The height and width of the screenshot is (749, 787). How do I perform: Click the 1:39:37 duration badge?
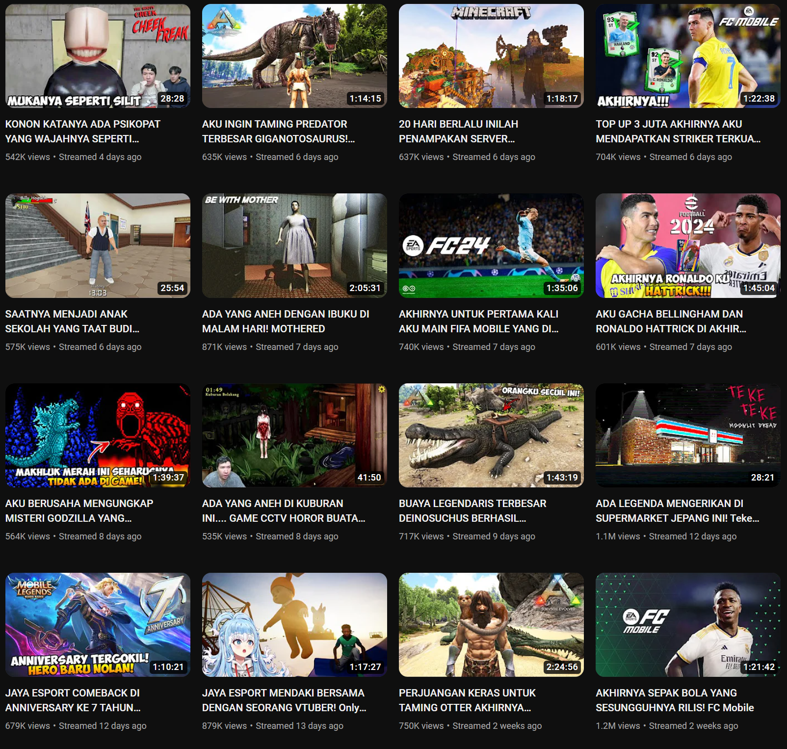pos(168,478)
